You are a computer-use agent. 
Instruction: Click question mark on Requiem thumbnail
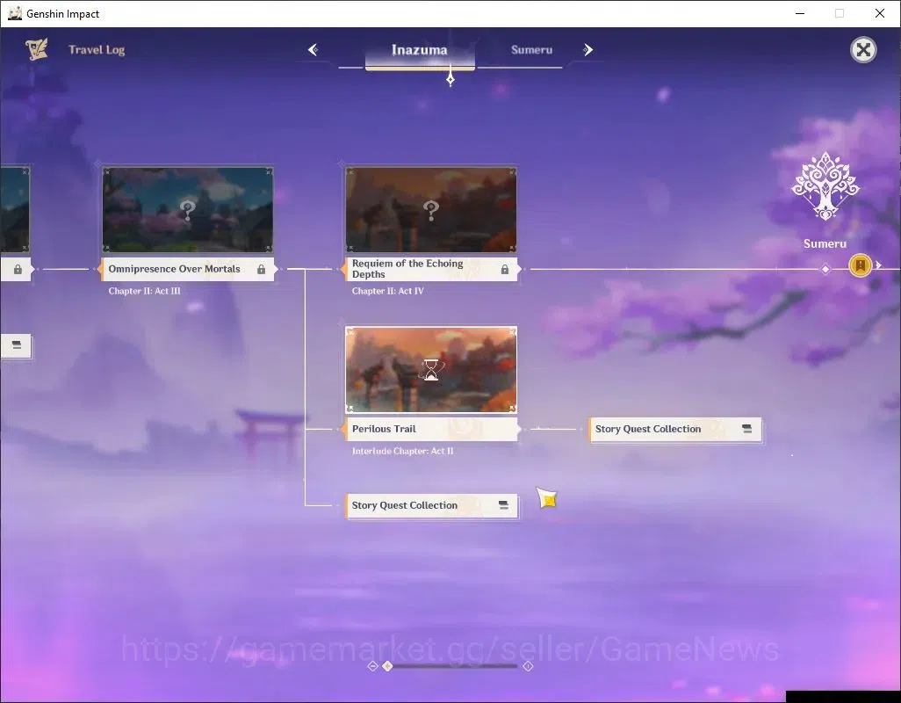coord(431,210)
